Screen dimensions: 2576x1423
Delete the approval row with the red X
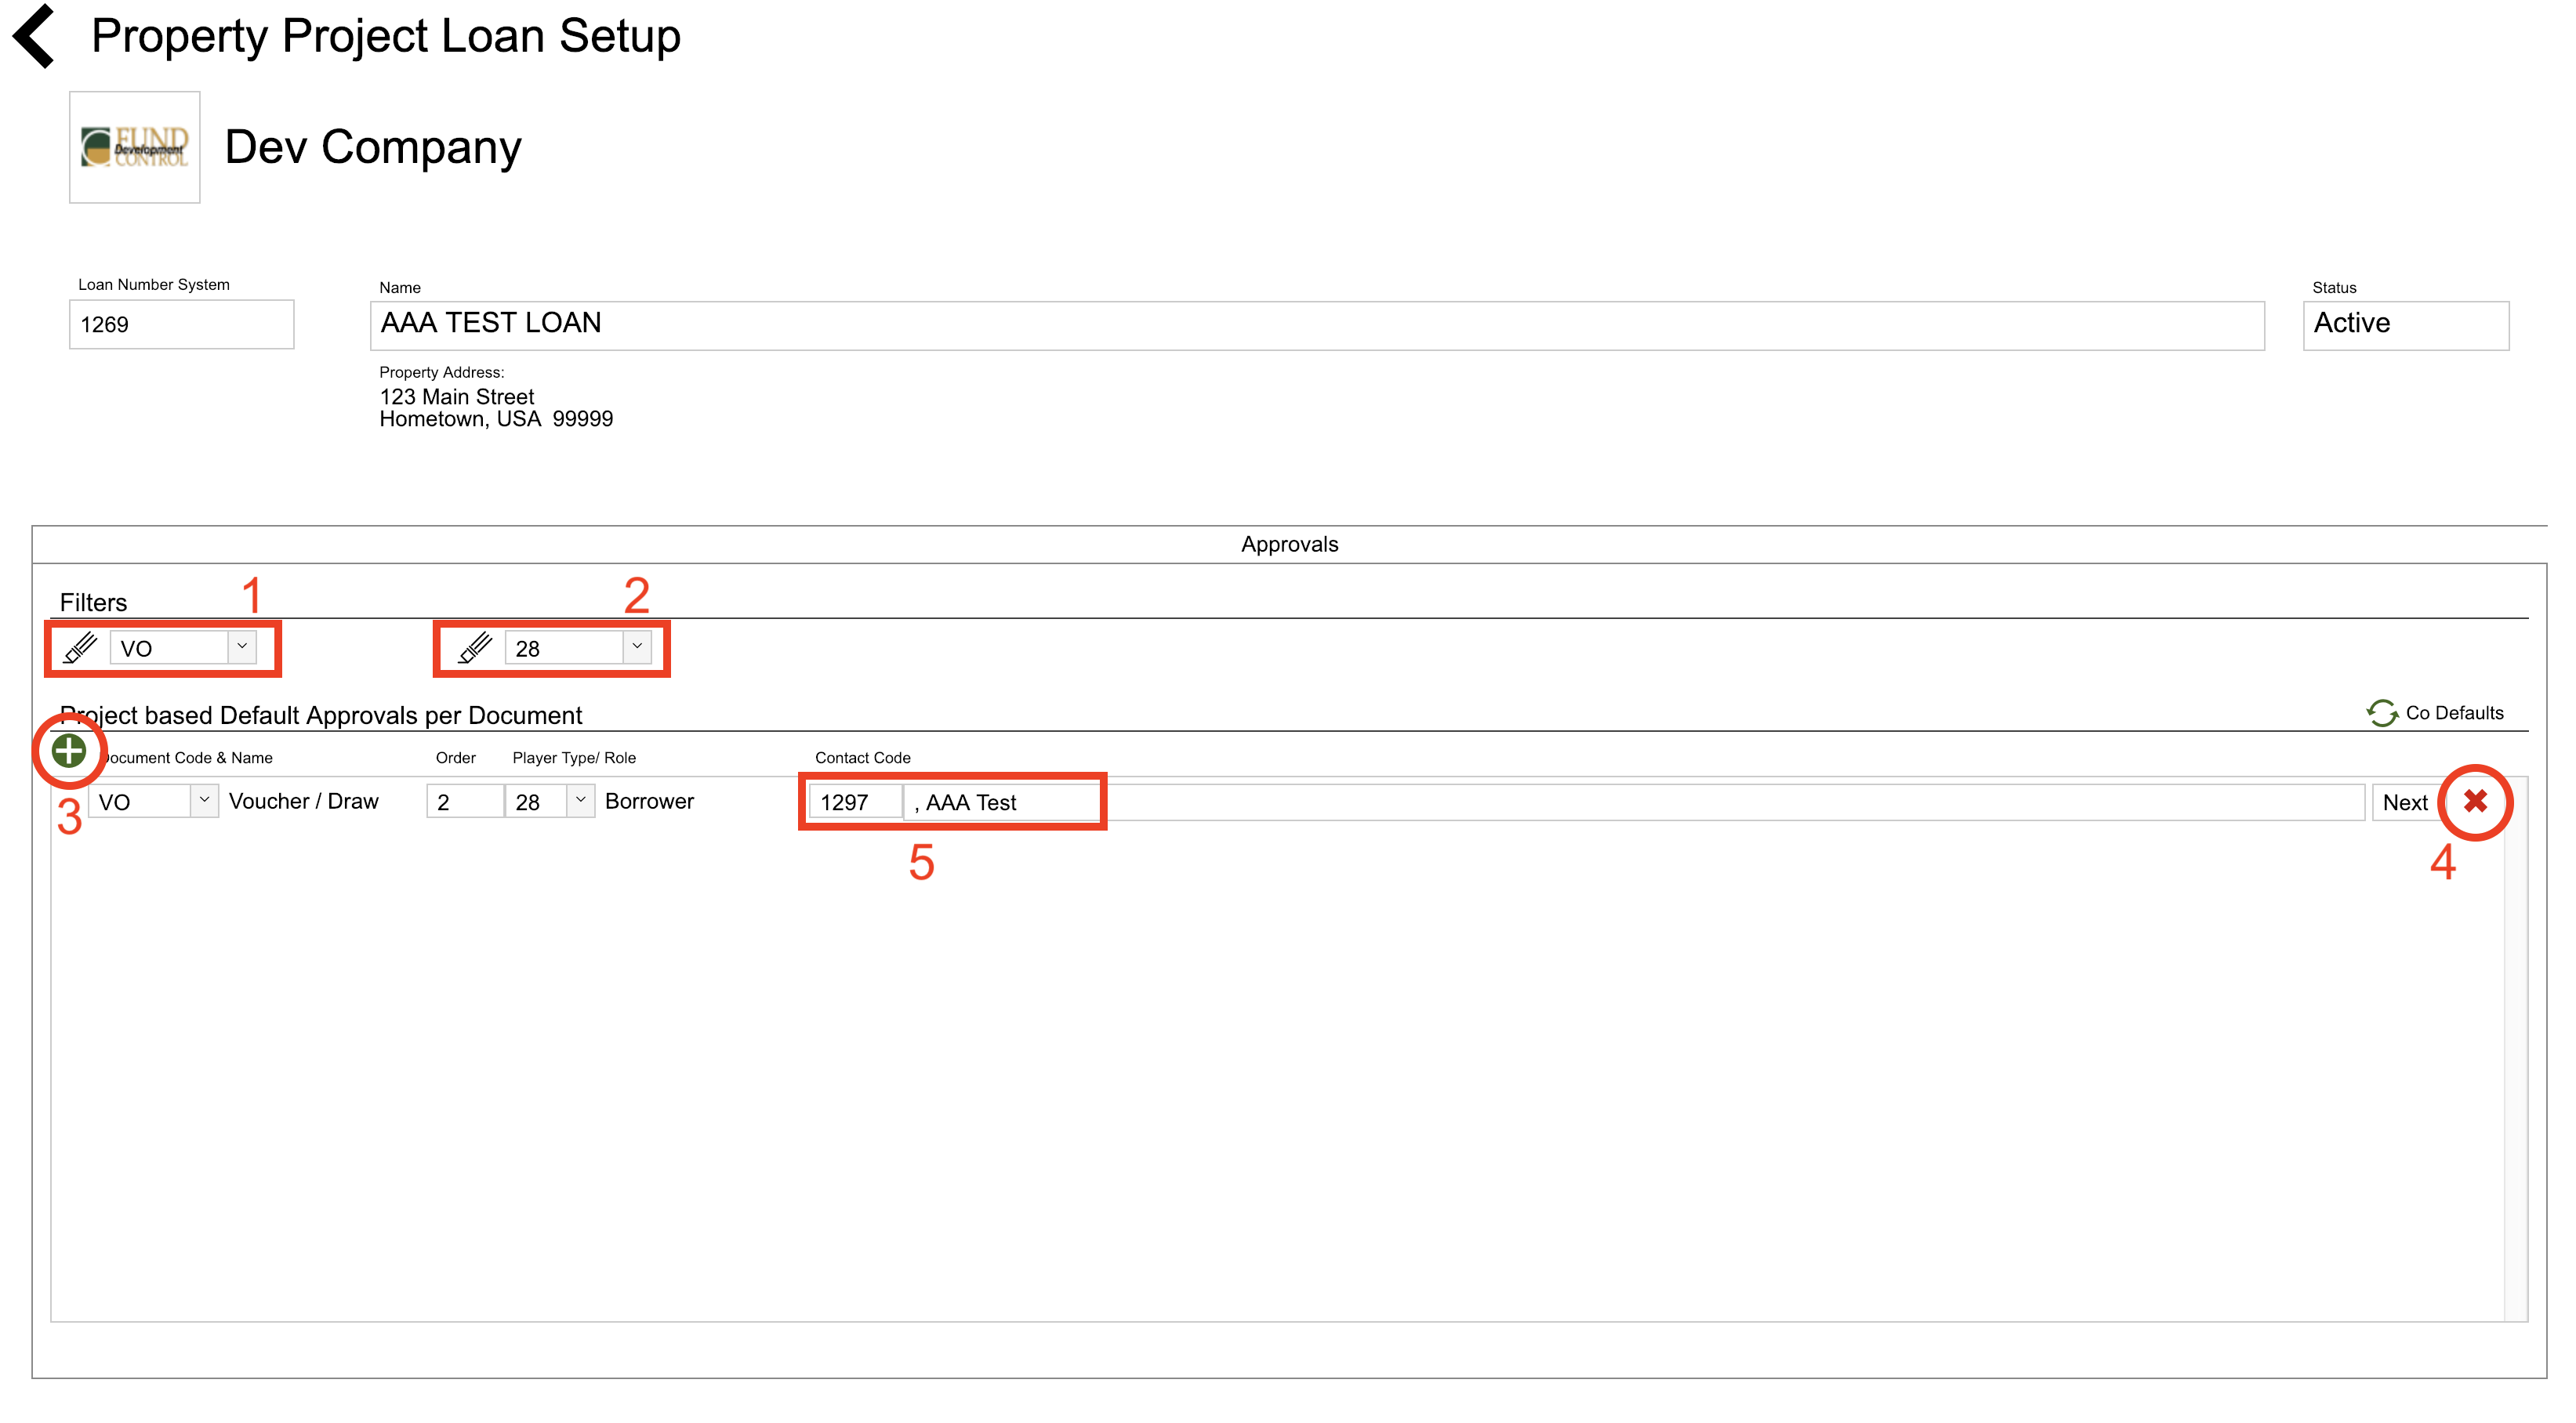tap(2475, 802)
